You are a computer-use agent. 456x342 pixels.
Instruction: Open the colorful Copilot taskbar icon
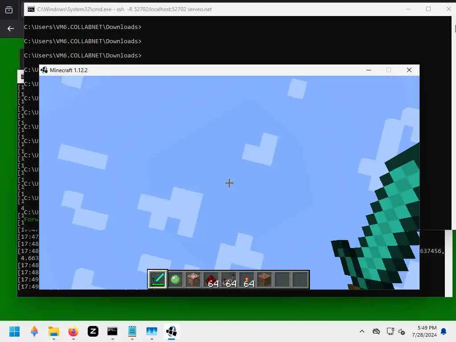(x=34, y=331)
